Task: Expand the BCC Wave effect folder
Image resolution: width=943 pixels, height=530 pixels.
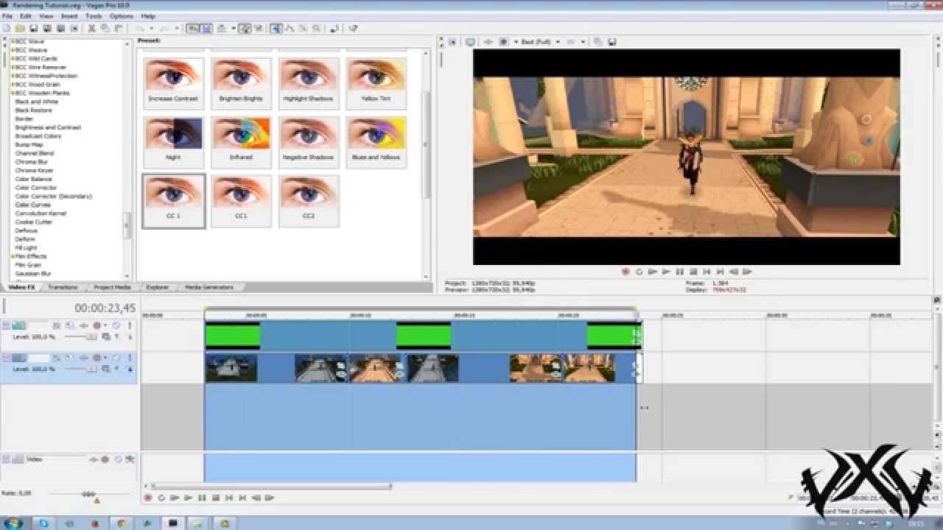Action: 13,41
